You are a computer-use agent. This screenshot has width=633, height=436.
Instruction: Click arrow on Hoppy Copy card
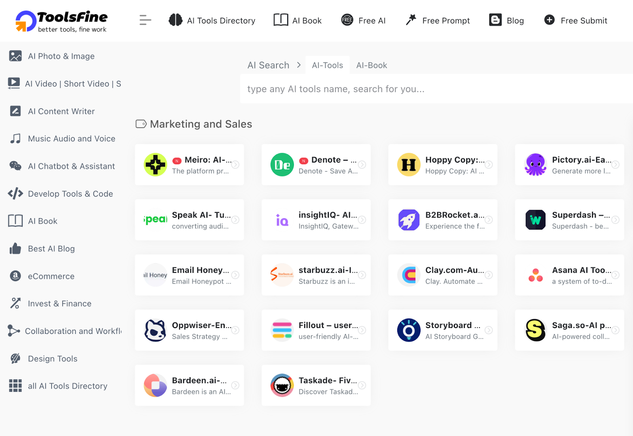[x=489, y=165]
